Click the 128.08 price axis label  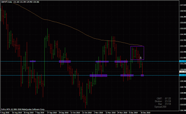pyautogui.click(x=183, y=93)
